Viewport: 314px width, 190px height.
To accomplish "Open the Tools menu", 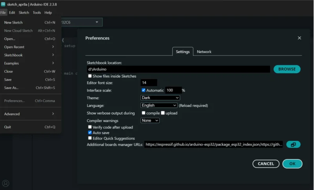I will pyautogui.click(x=37, y=13).
